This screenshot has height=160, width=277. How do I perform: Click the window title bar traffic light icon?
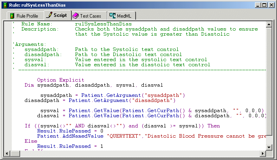5,5
